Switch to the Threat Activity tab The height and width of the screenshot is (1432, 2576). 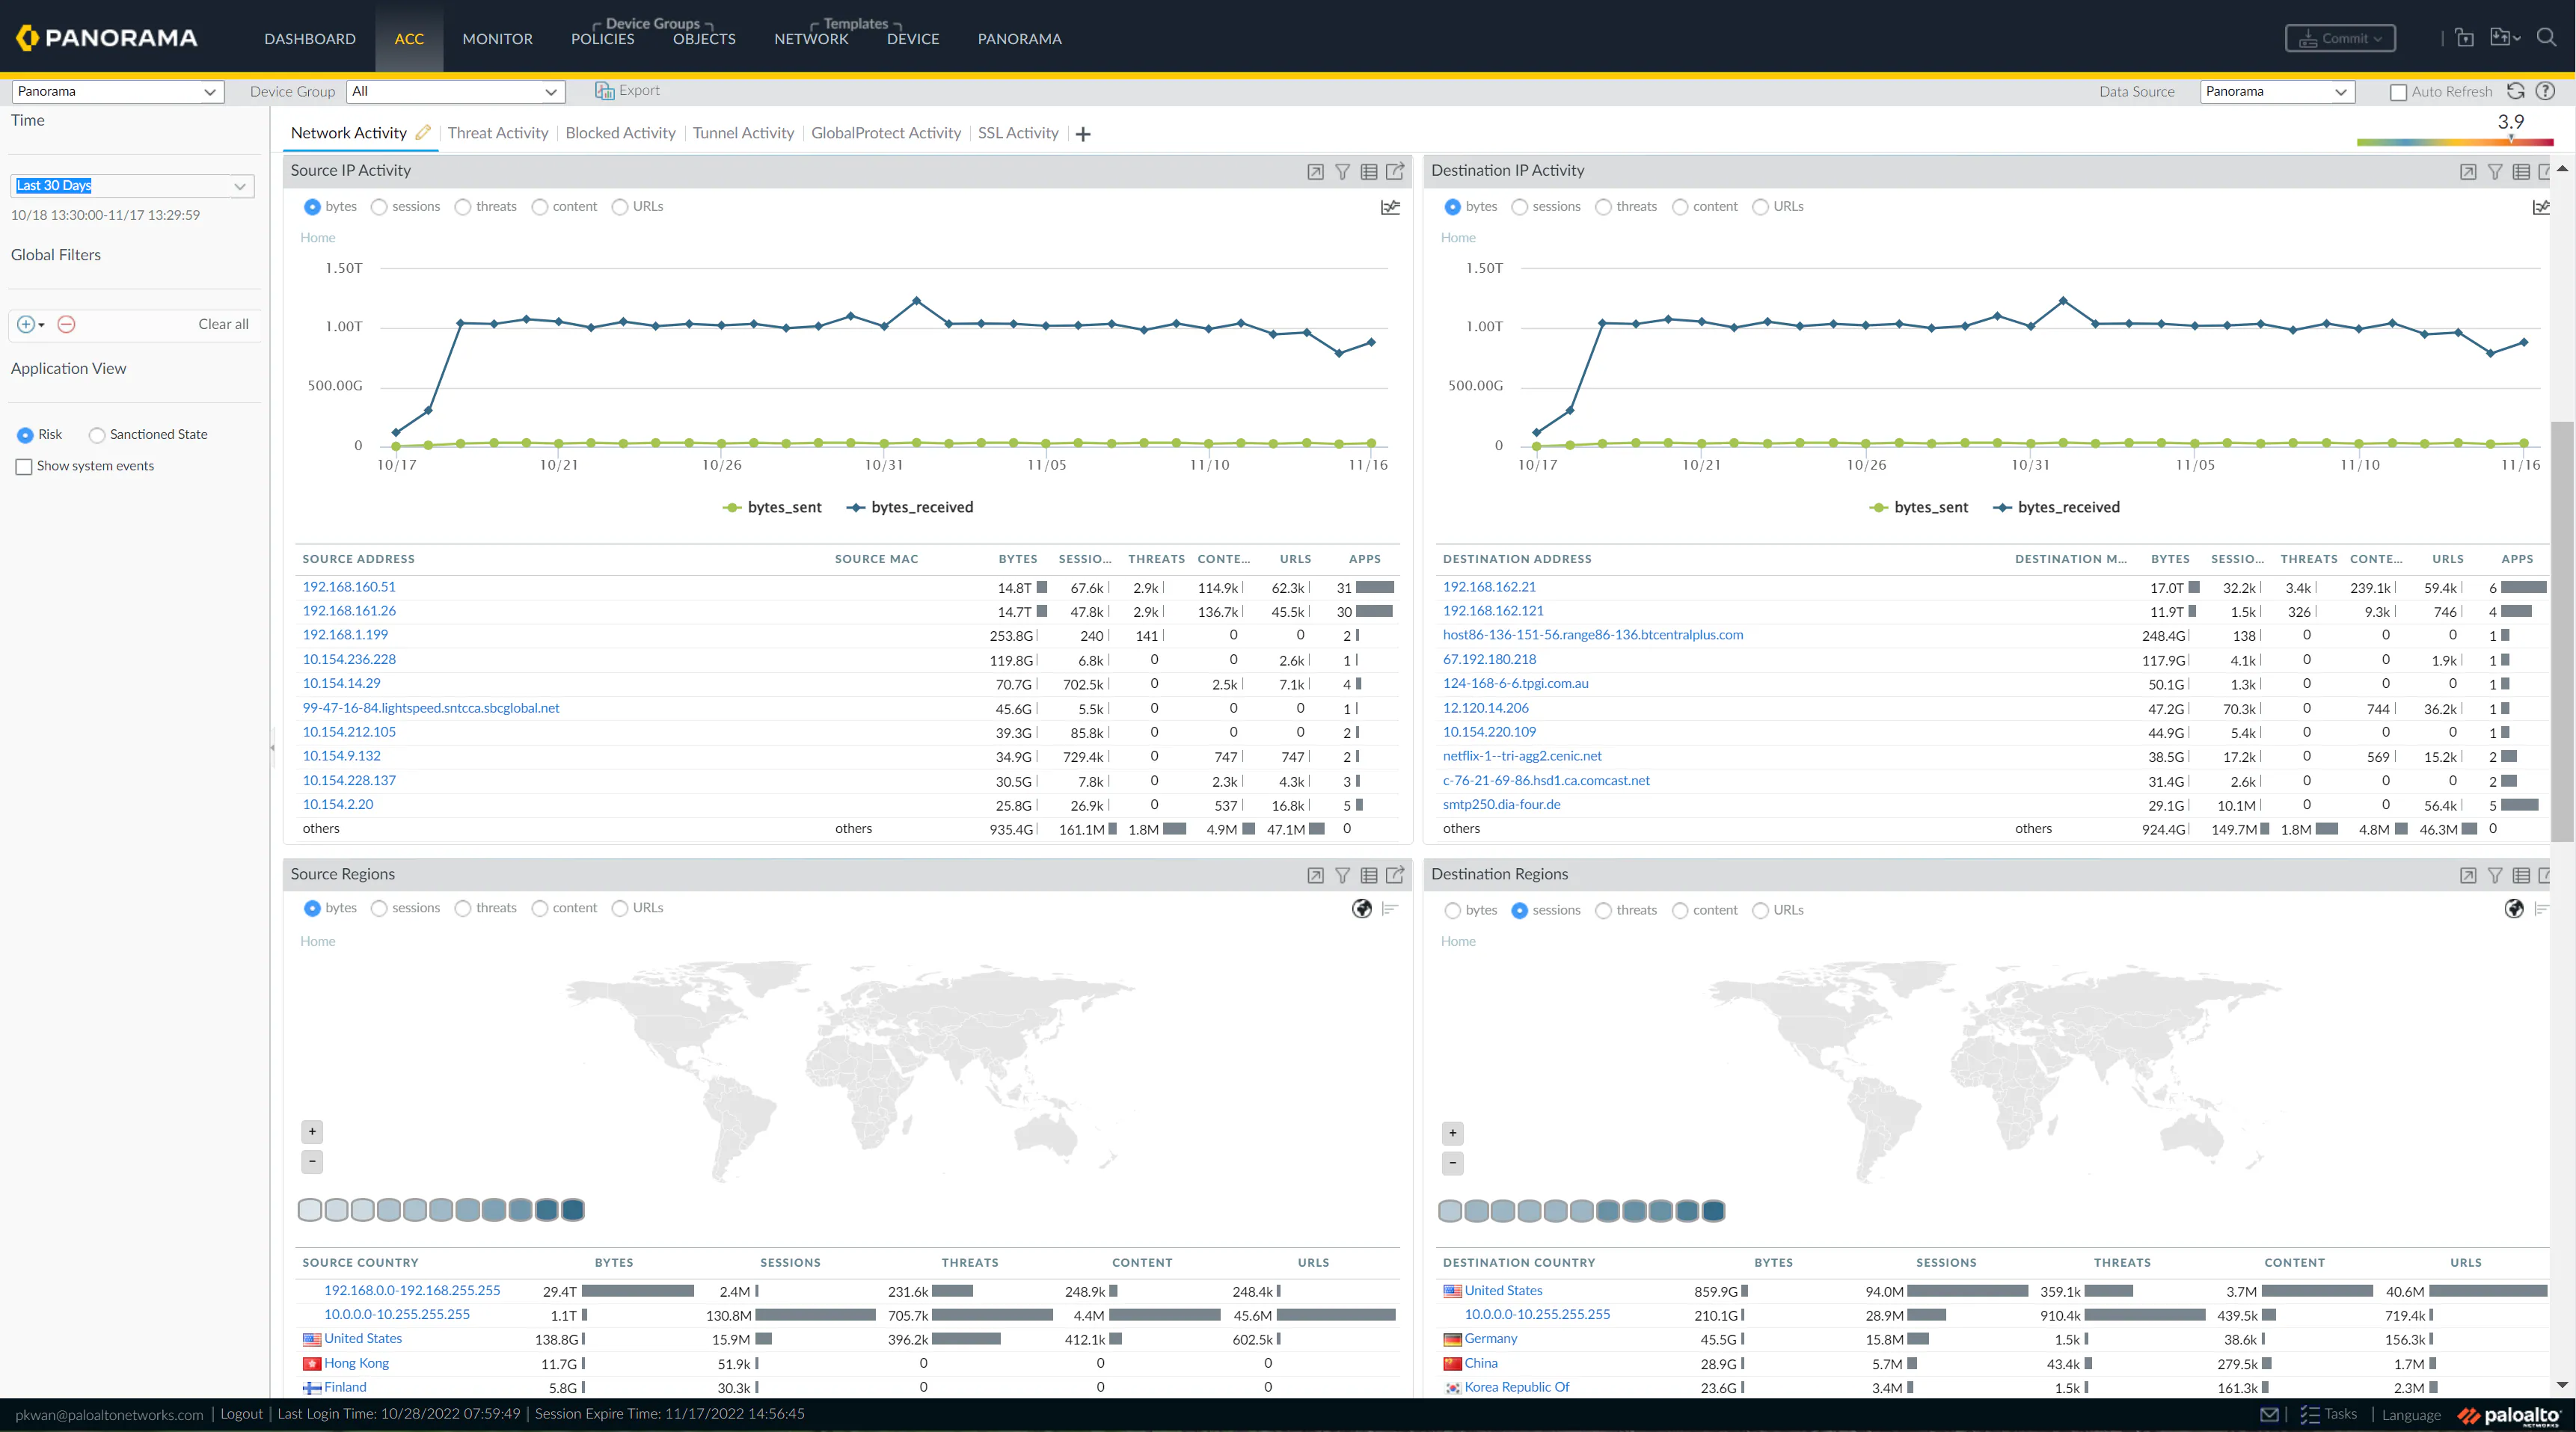coord(497,132)
